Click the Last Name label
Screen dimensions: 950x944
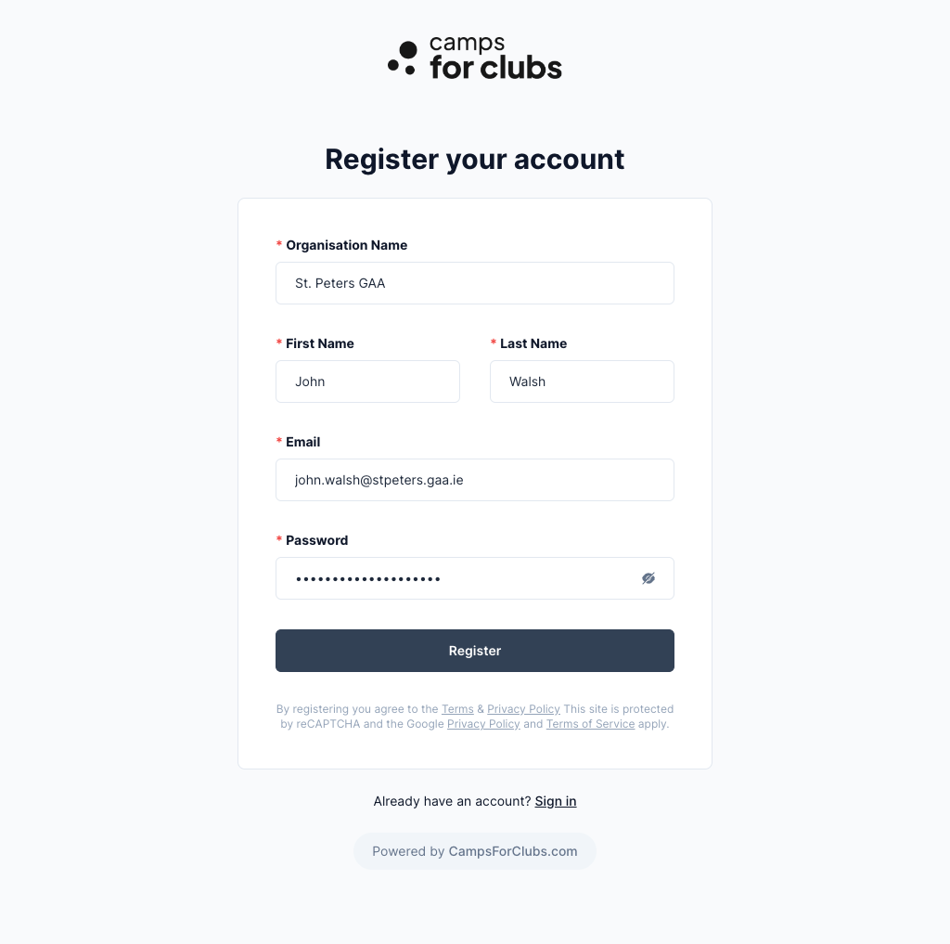[533, 343]
